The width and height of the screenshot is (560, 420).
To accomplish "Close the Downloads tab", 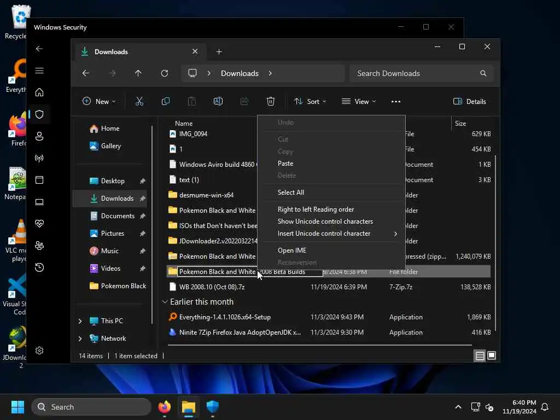I will click(195, 51).
